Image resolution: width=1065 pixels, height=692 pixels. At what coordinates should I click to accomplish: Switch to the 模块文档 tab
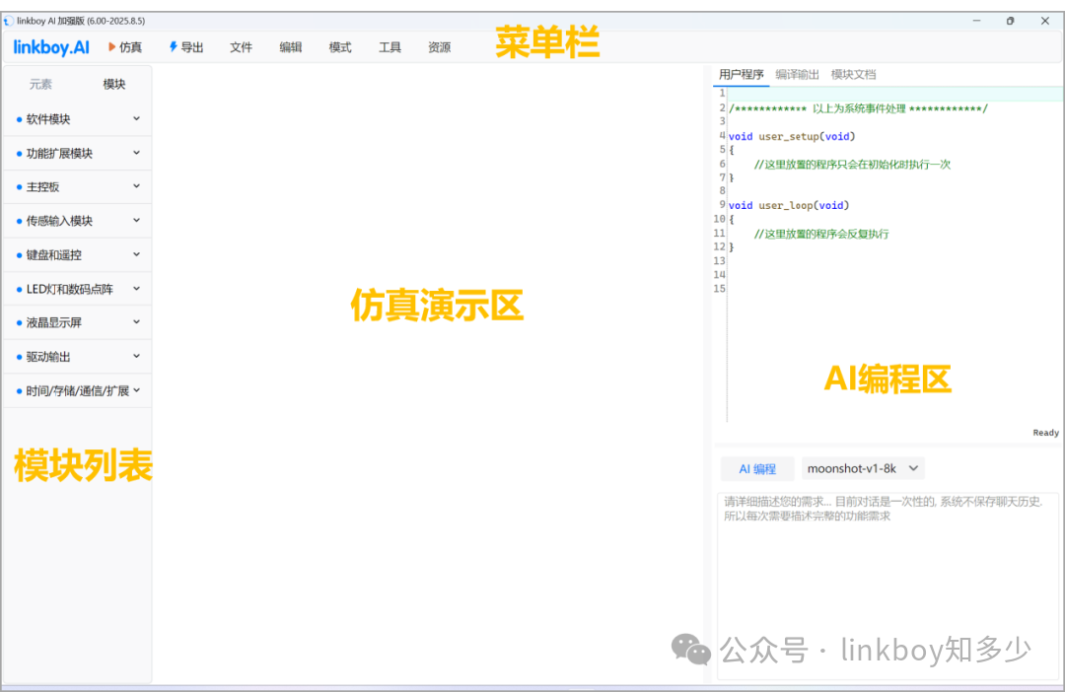853,75
